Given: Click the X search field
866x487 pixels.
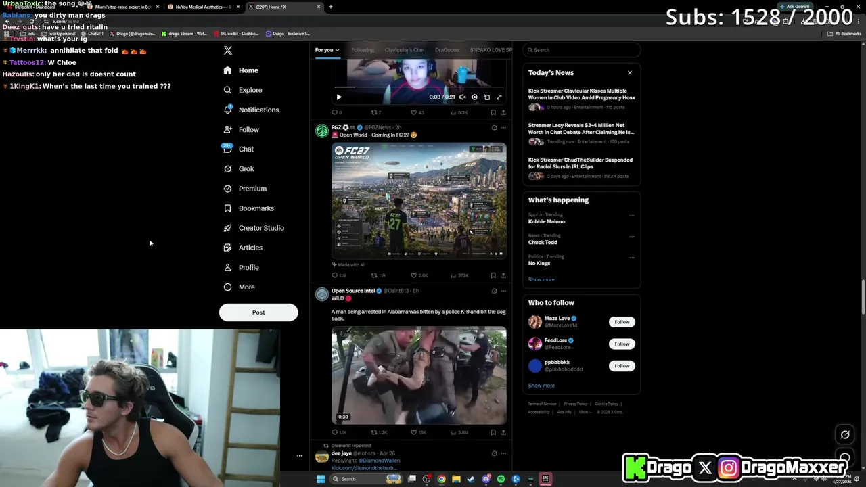Looking at the screenshot, I should pos(581,50).
